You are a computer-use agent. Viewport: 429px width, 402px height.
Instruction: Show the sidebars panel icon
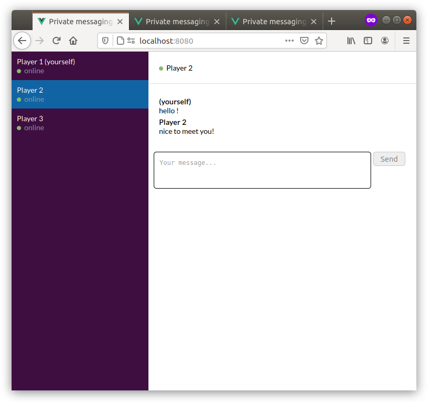tap(368, 41)
